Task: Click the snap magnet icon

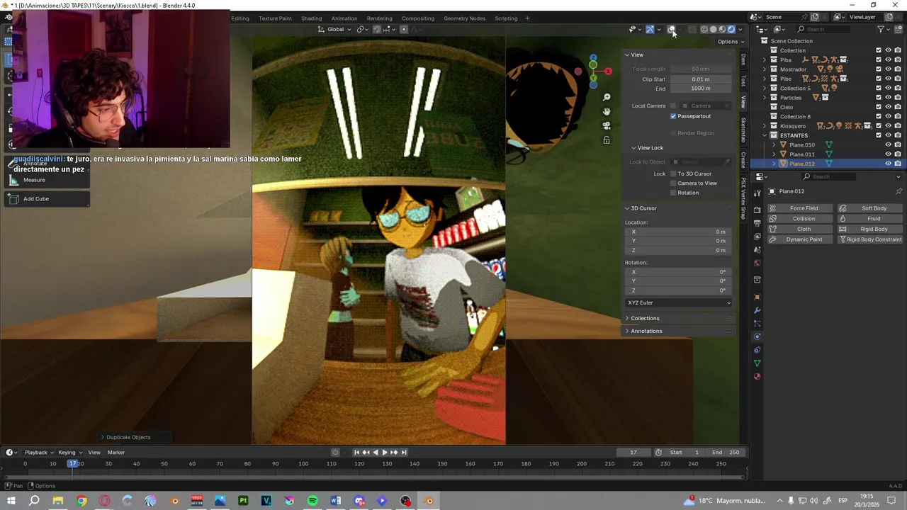Action: [x=376, y=29]
